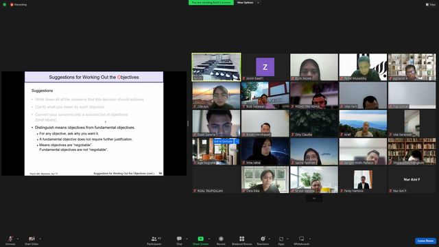
Task: Expand arrow beside Apps
Action: [287, 239]
